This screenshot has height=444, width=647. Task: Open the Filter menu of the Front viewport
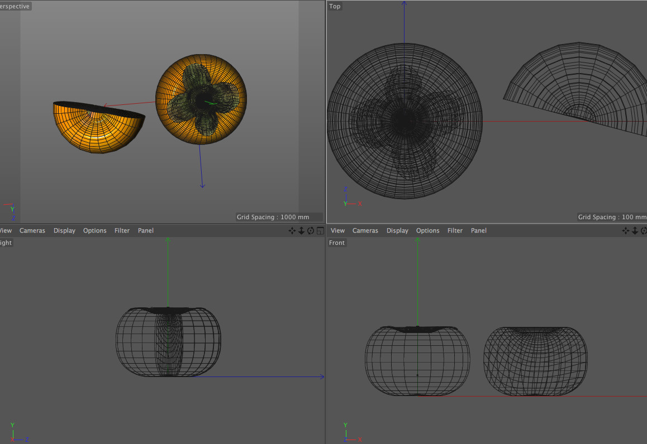pyautogui.click(x=455, y=231)
